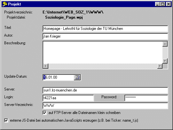Viewport: 173px width, 130px height.
Task: Click the Password field
Action: [x=146, y=98]
